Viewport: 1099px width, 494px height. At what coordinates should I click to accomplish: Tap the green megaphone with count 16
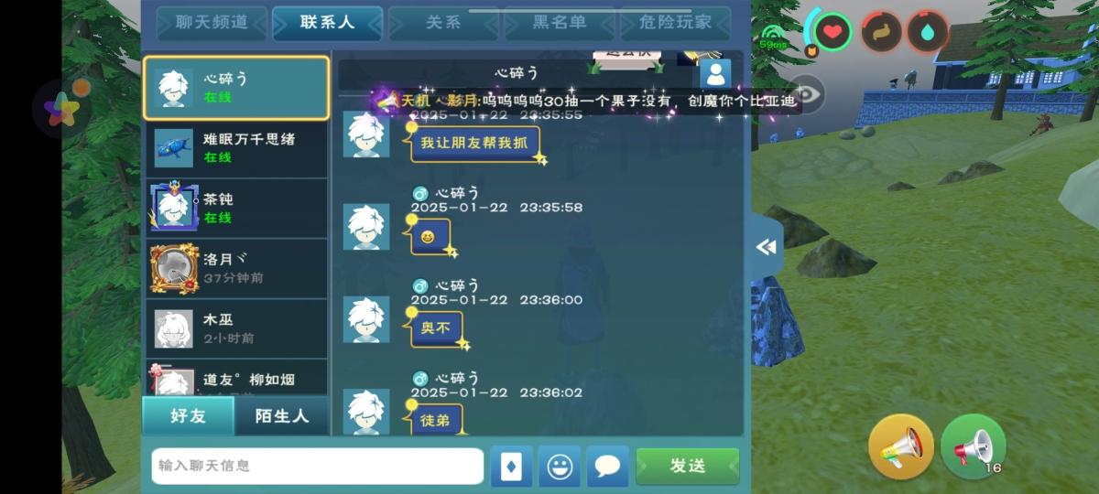point(974,446)
